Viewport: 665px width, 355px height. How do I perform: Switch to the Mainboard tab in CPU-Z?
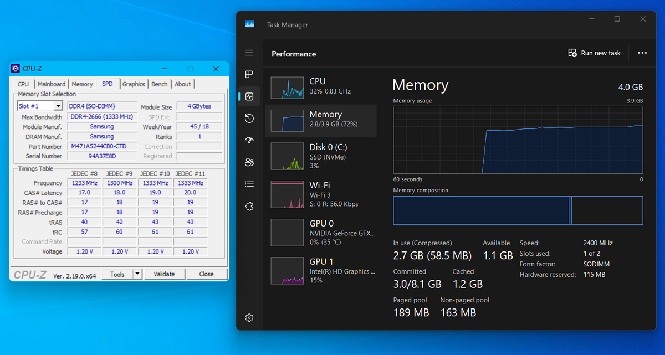coord(52,84)
